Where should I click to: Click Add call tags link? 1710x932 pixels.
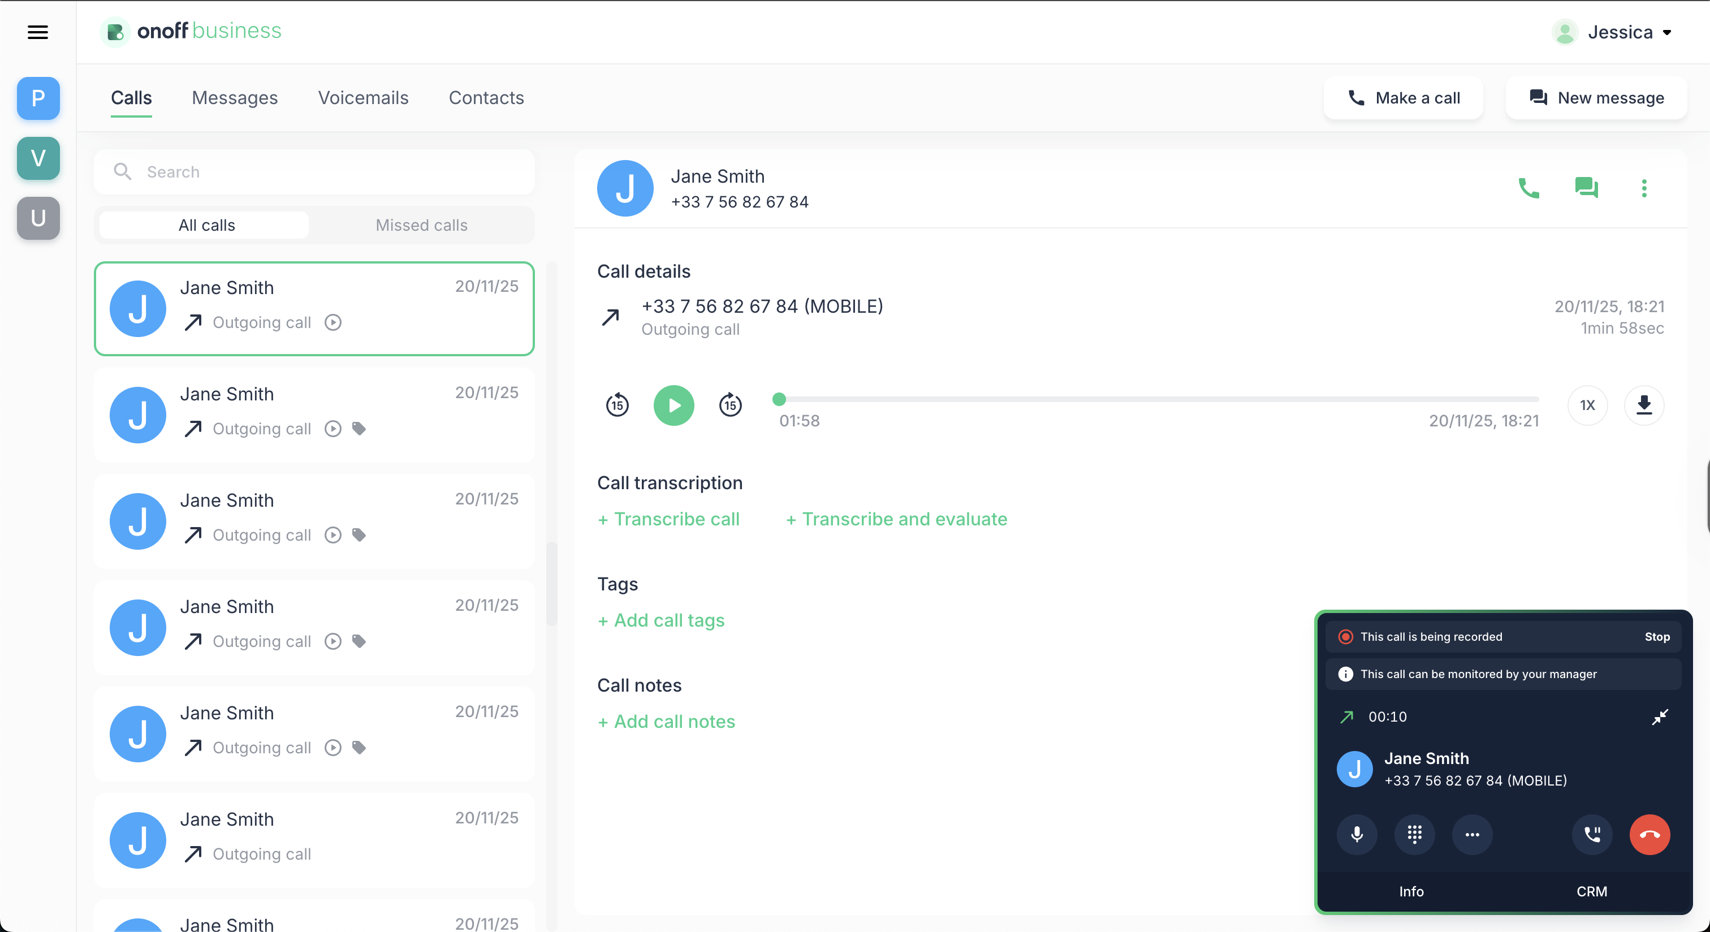click(661, 620)
